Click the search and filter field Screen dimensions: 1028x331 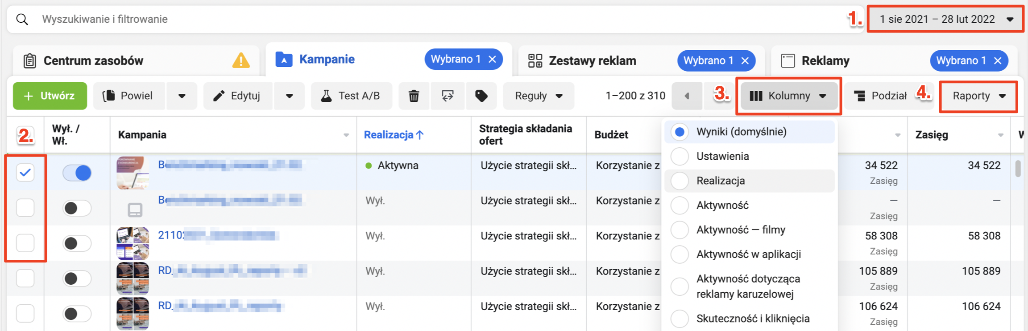click(402, 19)
